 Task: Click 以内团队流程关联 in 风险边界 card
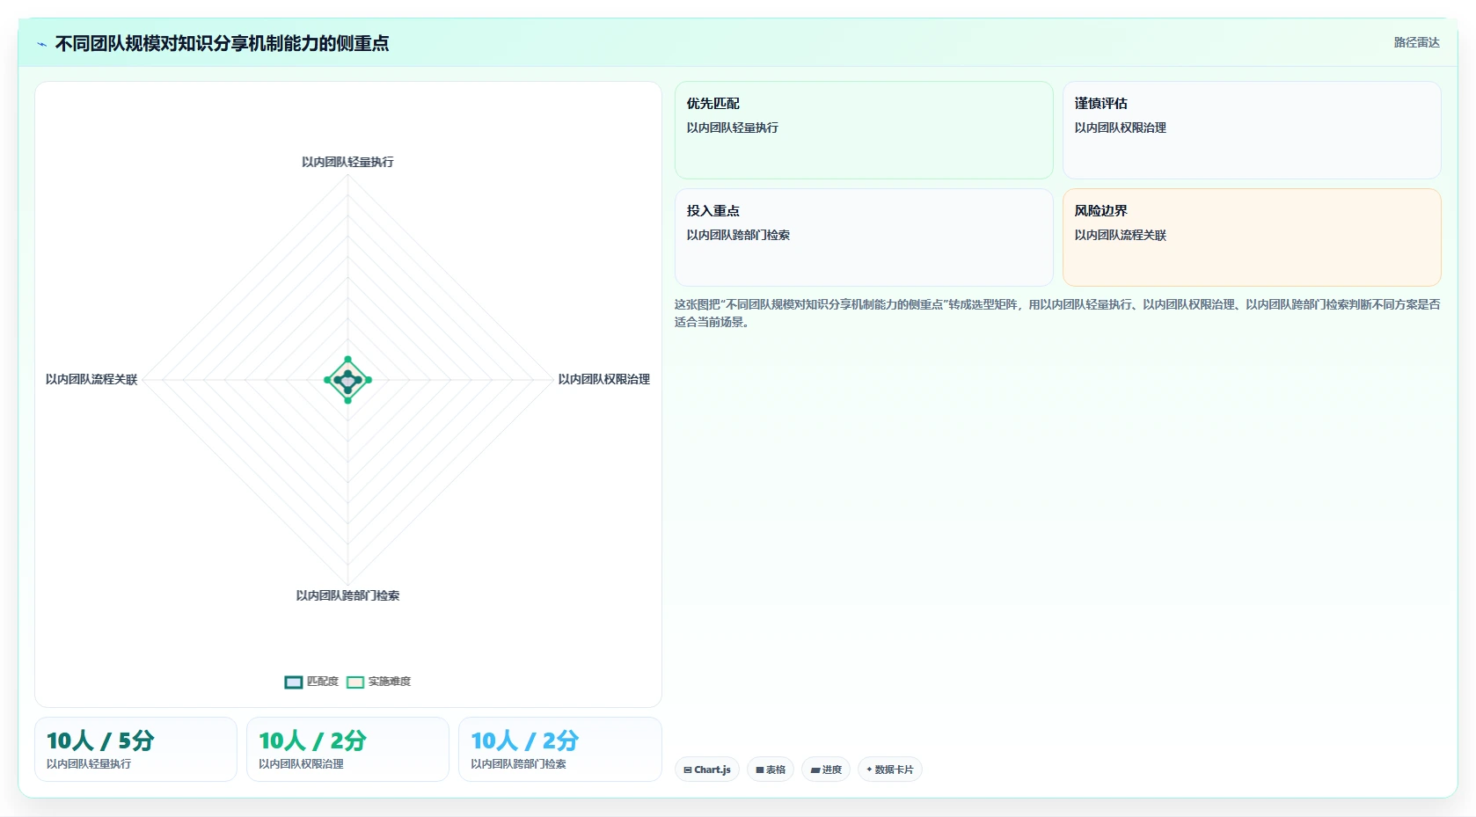pos(1120,235)
